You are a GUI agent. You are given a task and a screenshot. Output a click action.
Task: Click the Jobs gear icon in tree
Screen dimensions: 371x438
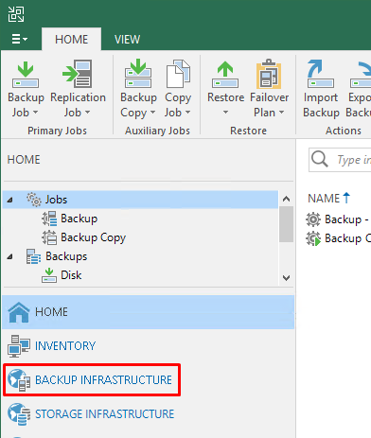[x=34, y=200]
